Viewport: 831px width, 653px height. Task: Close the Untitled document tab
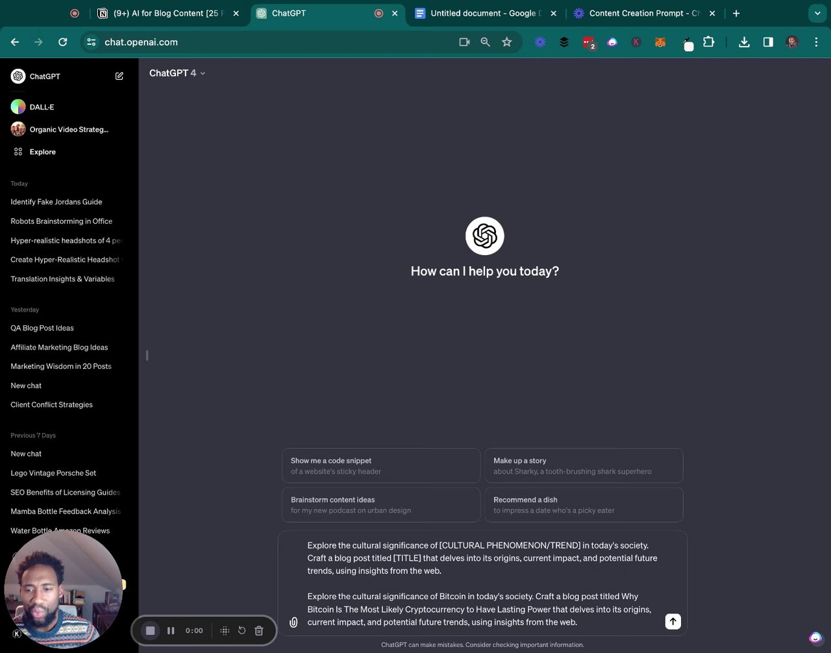[x=553, y=13]
